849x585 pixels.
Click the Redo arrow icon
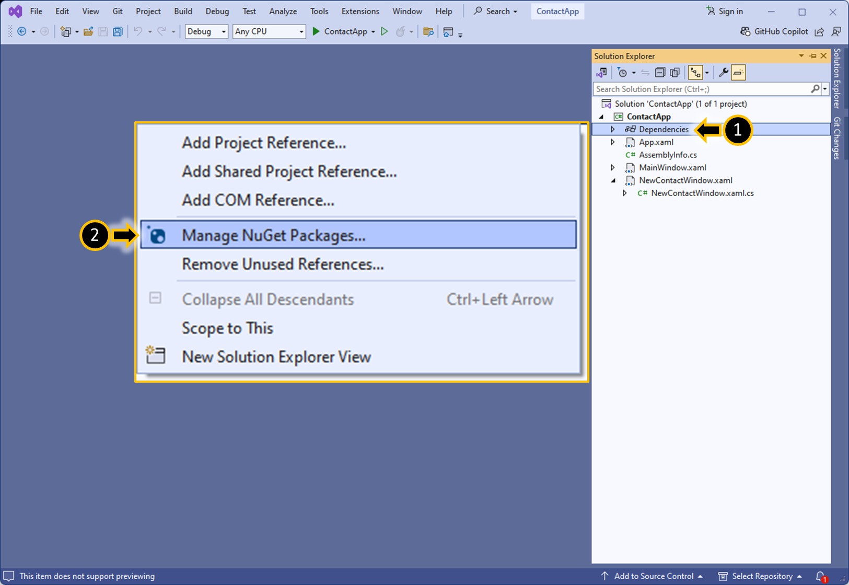161,32
